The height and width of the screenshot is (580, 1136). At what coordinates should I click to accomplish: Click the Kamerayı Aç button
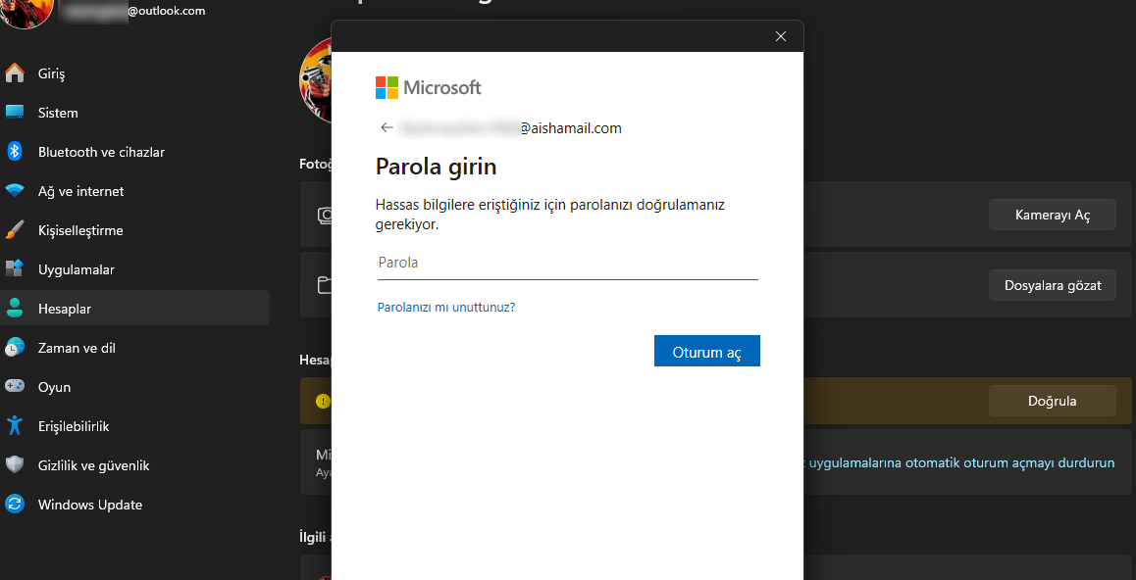point(1052,215)
